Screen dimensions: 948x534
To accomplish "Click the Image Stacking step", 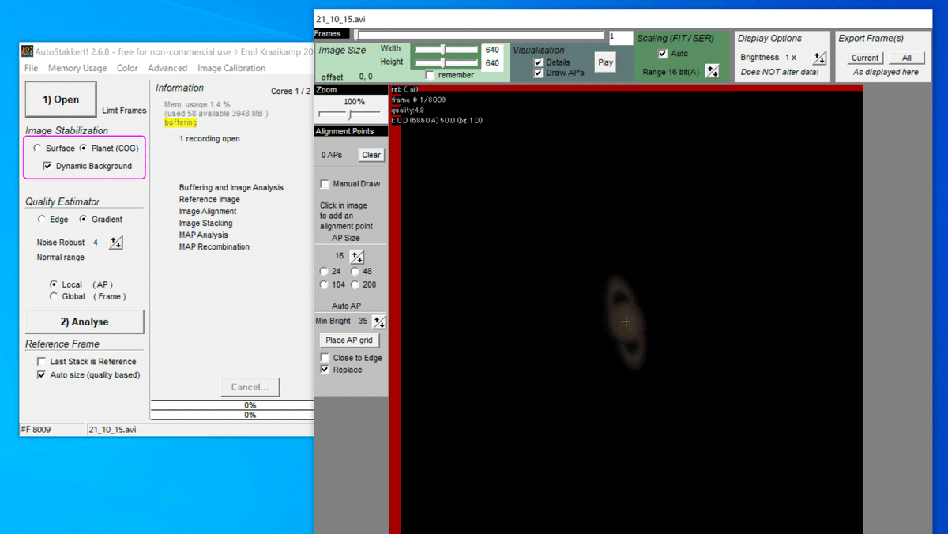I will click(x=205, y=223).
